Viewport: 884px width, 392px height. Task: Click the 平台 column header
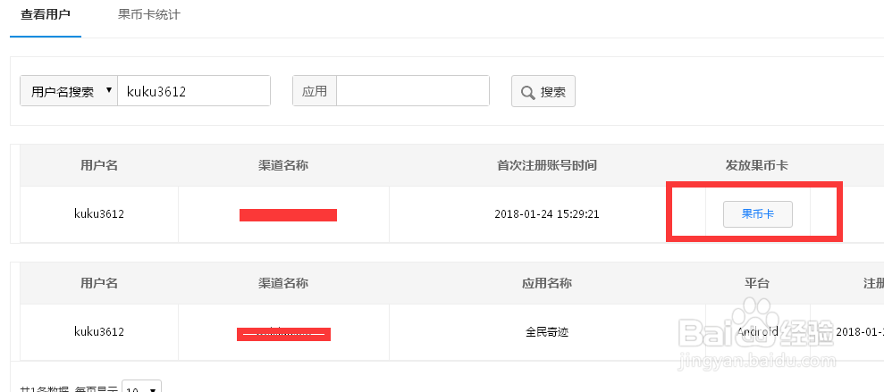point(756,283)
